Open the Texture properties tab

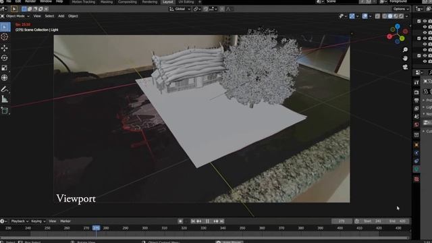coord(416,179)
